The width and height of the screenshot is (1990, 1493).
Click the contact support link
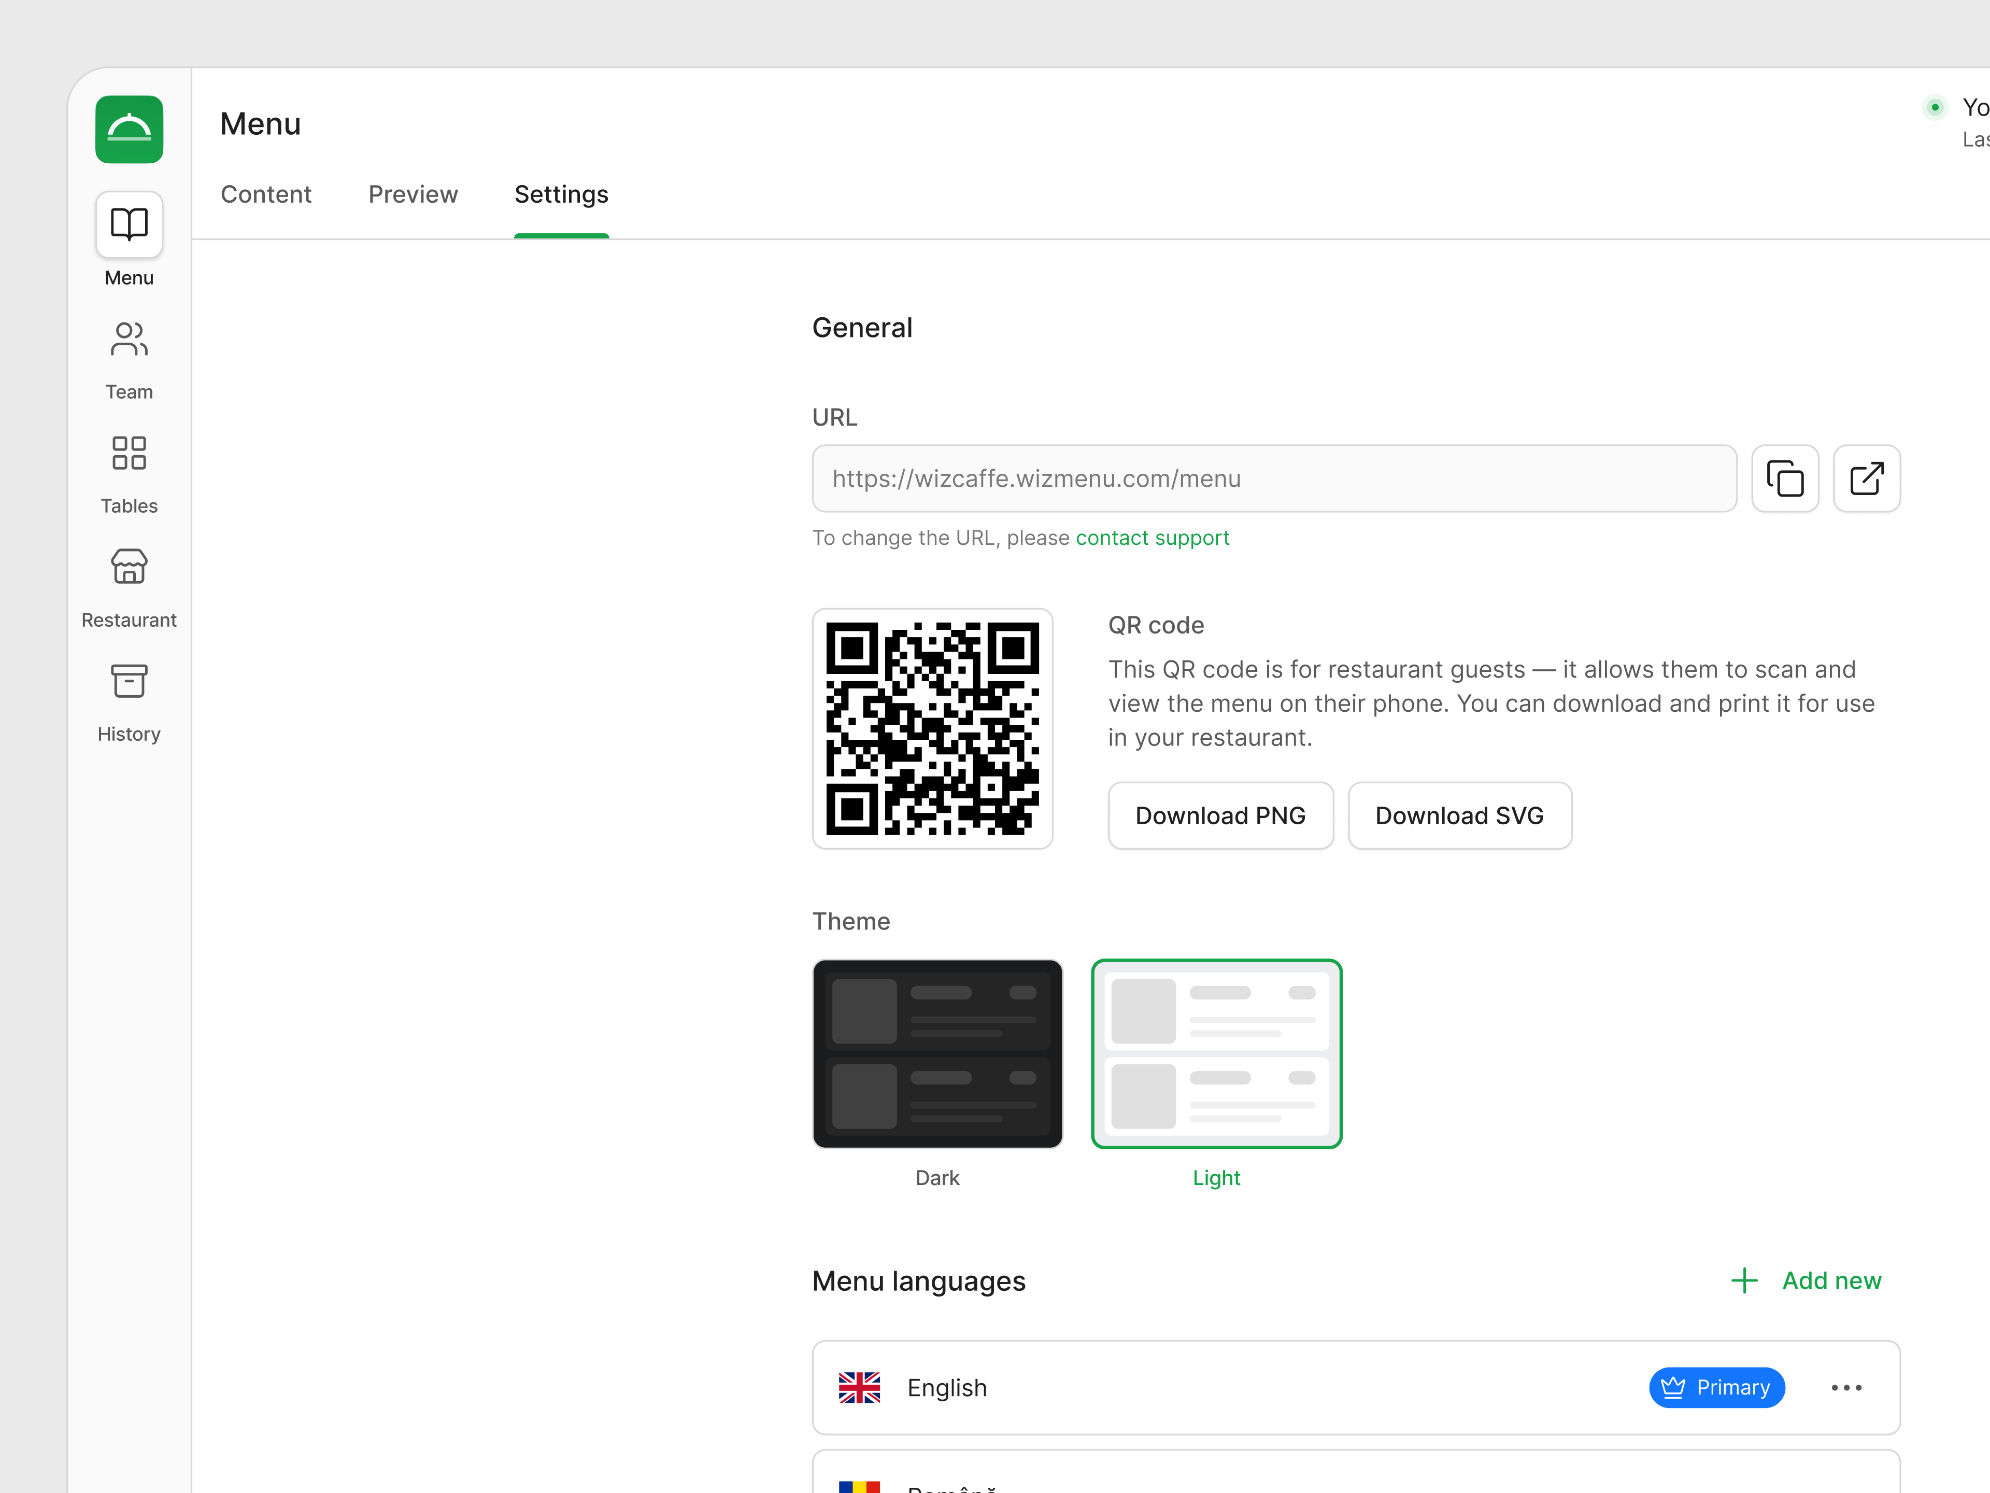tap(1153, 538)
